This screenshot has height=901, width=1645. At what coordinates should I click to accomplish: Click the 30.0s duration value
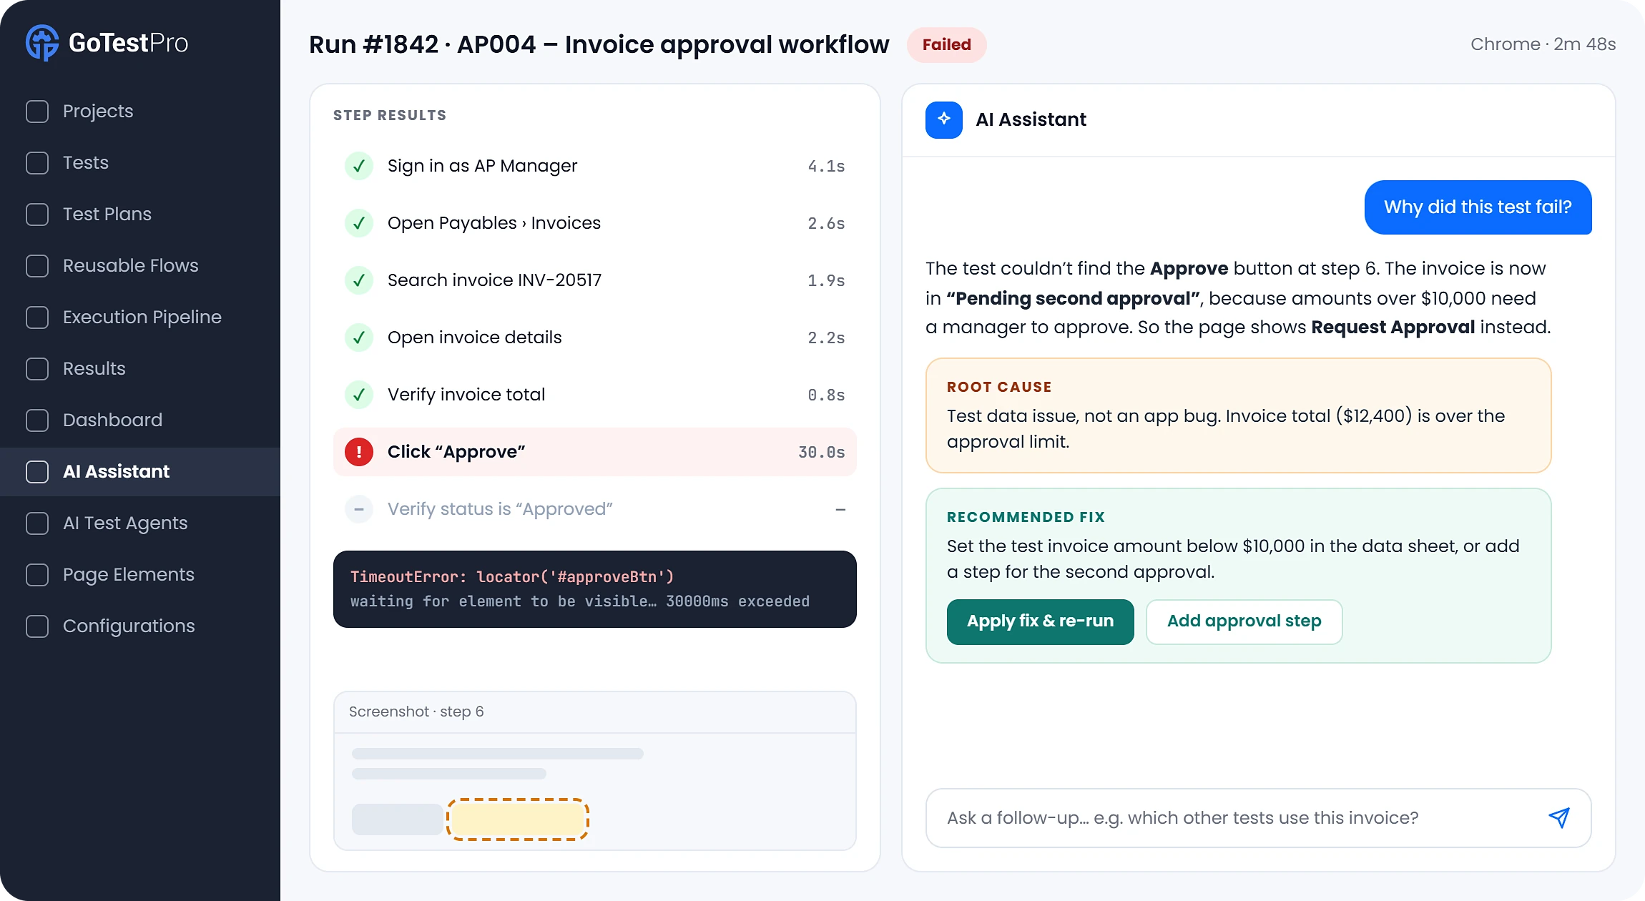pyautogui.click(x=821, y=452)
